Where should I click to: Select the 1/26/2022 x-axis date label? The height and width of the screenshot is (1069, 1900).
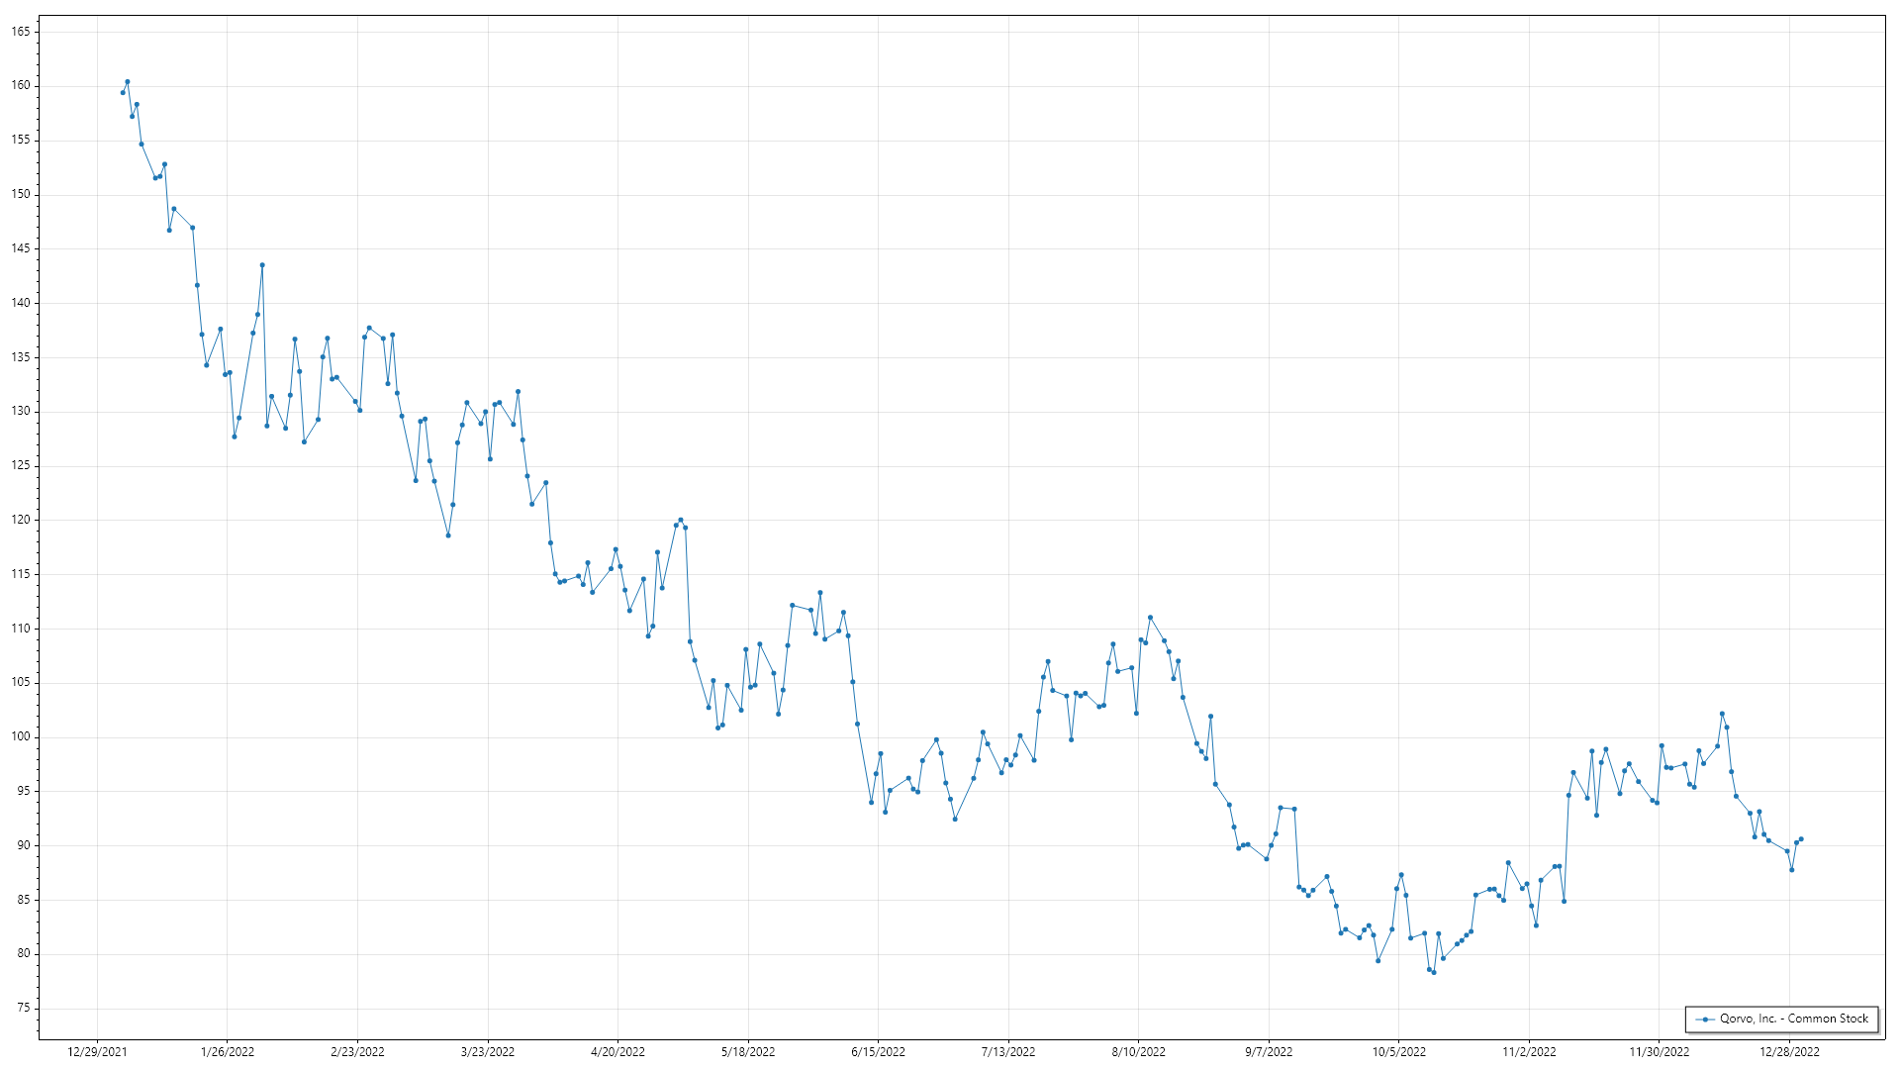tap(228, 1052)
